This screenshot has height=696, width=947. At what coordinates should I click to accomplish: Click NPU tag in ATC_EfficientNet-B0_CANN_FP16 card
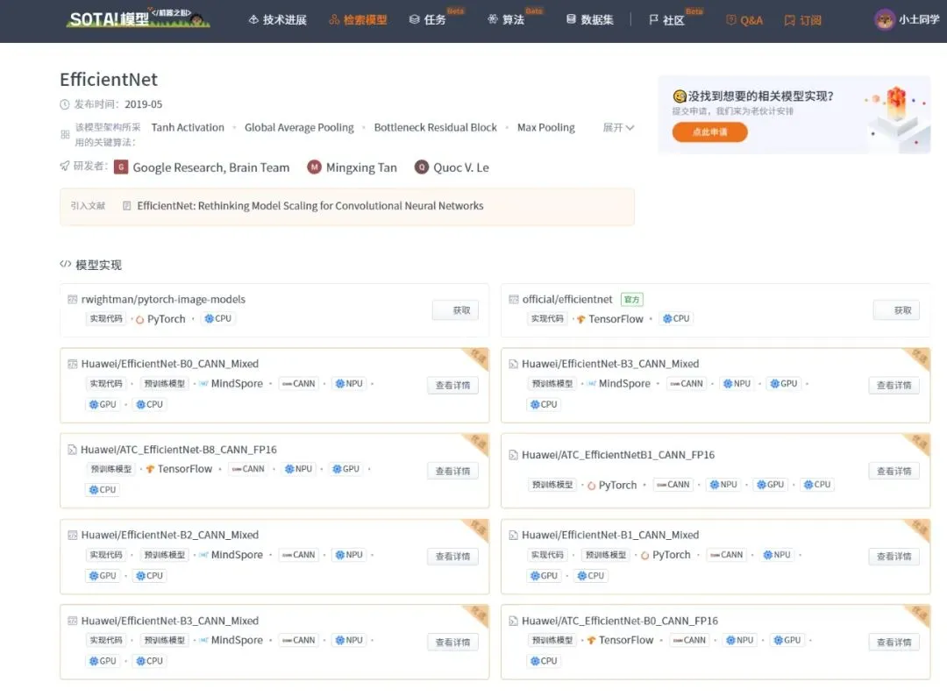(740, 641)
